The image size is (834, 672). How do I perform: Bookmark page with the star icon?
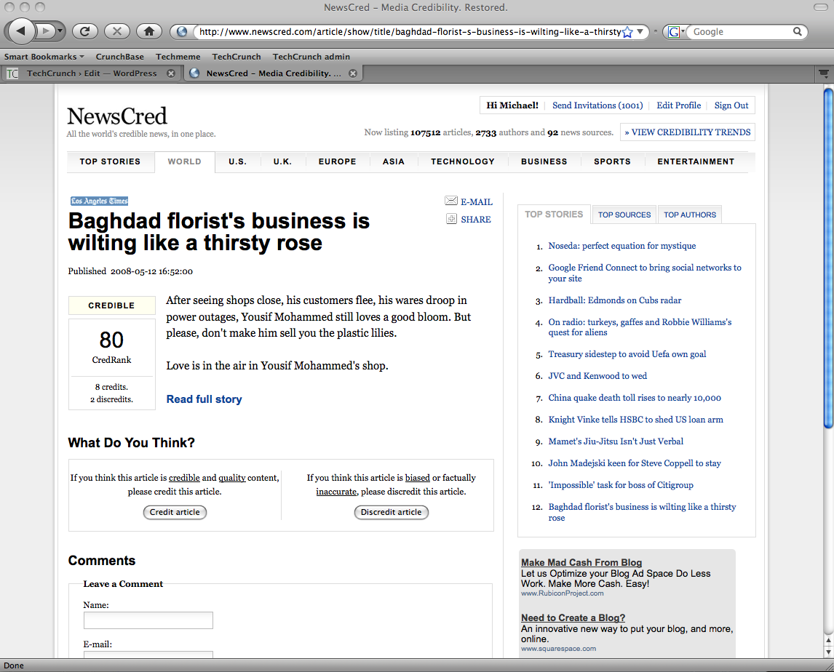[x=627, y=32]
